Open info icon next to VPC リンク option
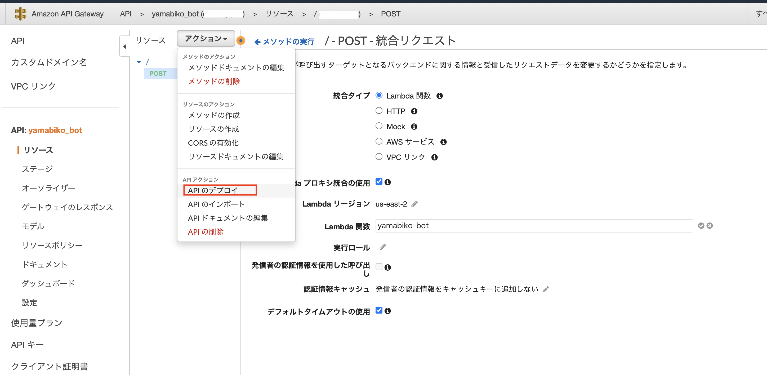Screen dimensions: 767x375 (x=434, y=157)
